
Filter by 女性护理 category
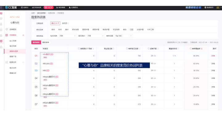(x=140, y=30)
